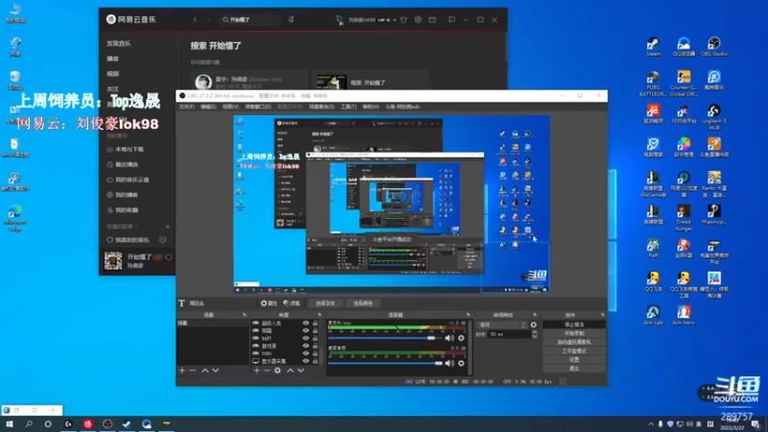
Task: Open NetEase user account dropdown arrow
Action: tap(395, 20)
